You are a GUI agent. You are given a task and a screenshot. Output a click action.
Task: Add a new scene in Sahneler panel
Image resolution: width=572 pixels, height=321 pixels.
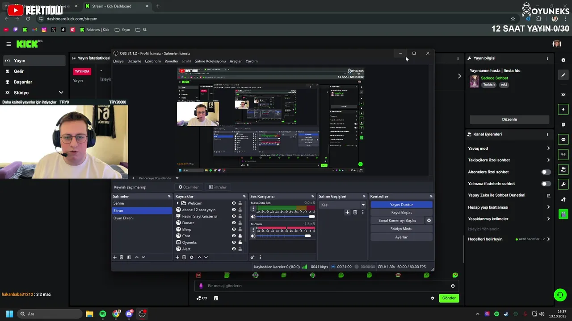coord(115,257)
